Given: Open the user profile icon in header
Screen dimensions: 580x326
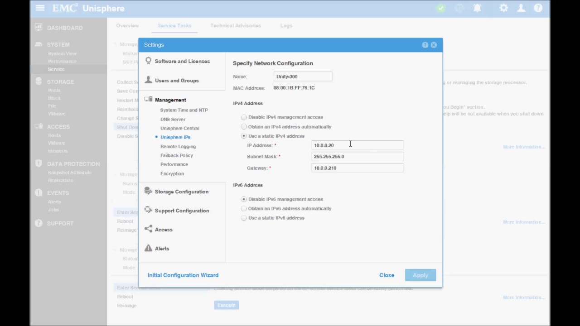Looking at the screenshot, I should [521, 8].
